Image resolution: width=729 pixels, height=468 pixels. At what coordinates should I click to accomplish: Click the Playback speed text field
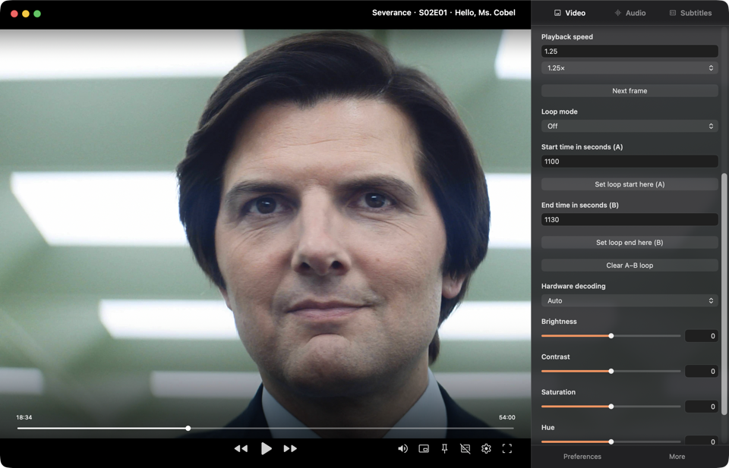click(x=630, y=51)
